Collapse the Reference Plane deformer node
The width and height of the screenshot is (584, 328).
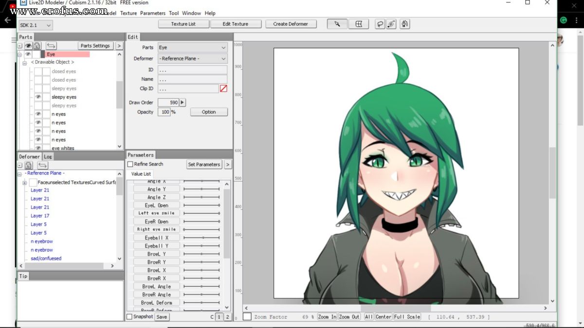(x=20, y=174)
